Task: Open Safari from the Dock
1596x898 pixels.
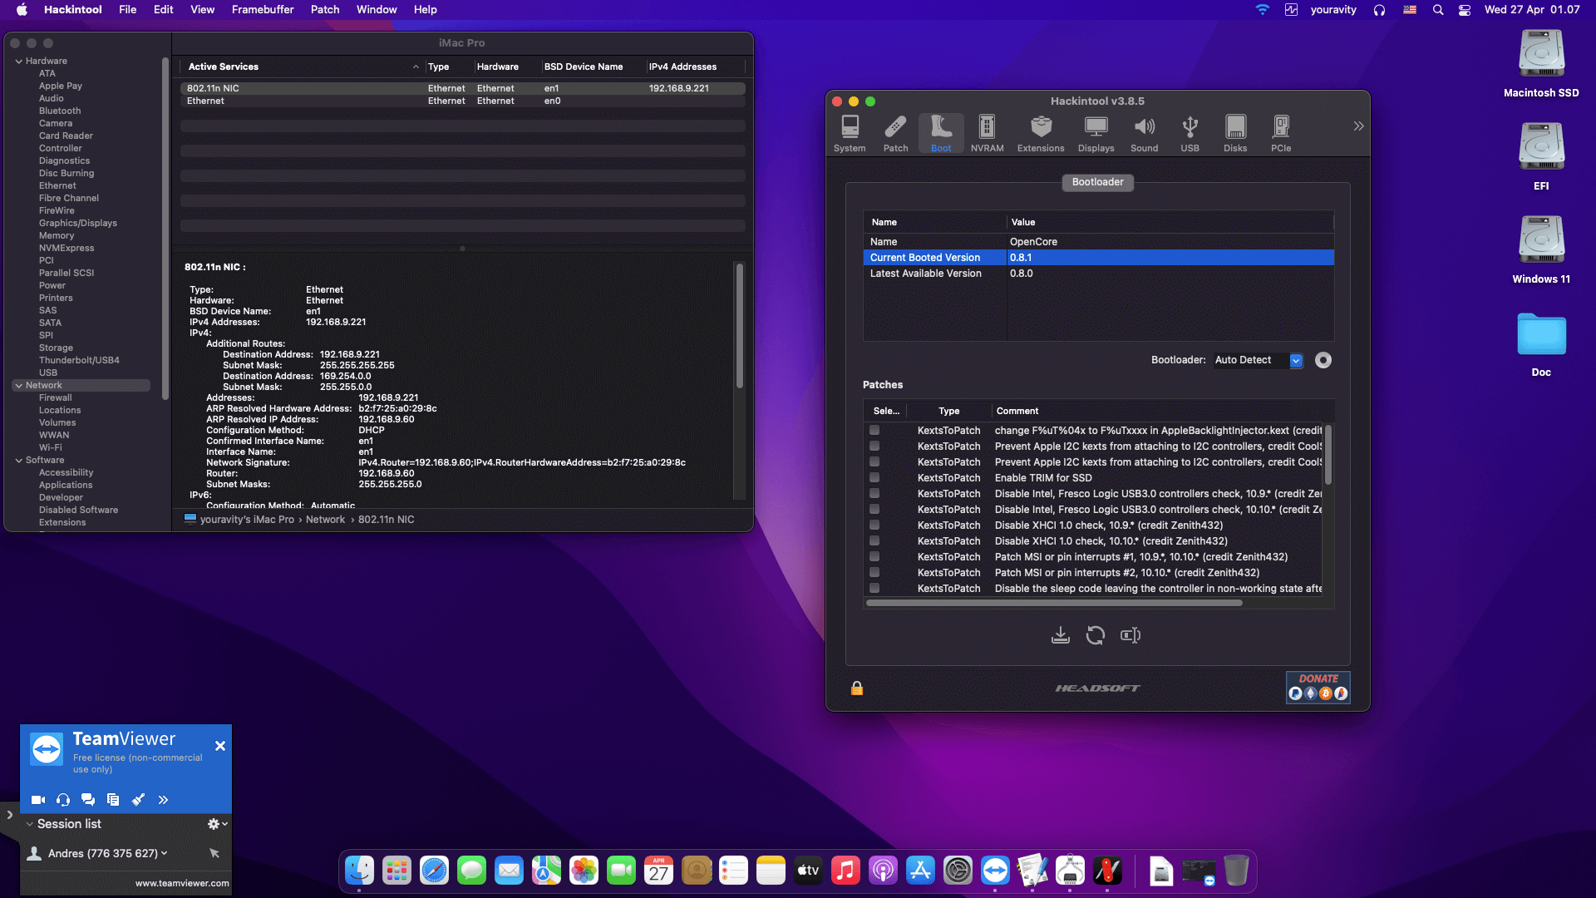Action: coord(434,871)
